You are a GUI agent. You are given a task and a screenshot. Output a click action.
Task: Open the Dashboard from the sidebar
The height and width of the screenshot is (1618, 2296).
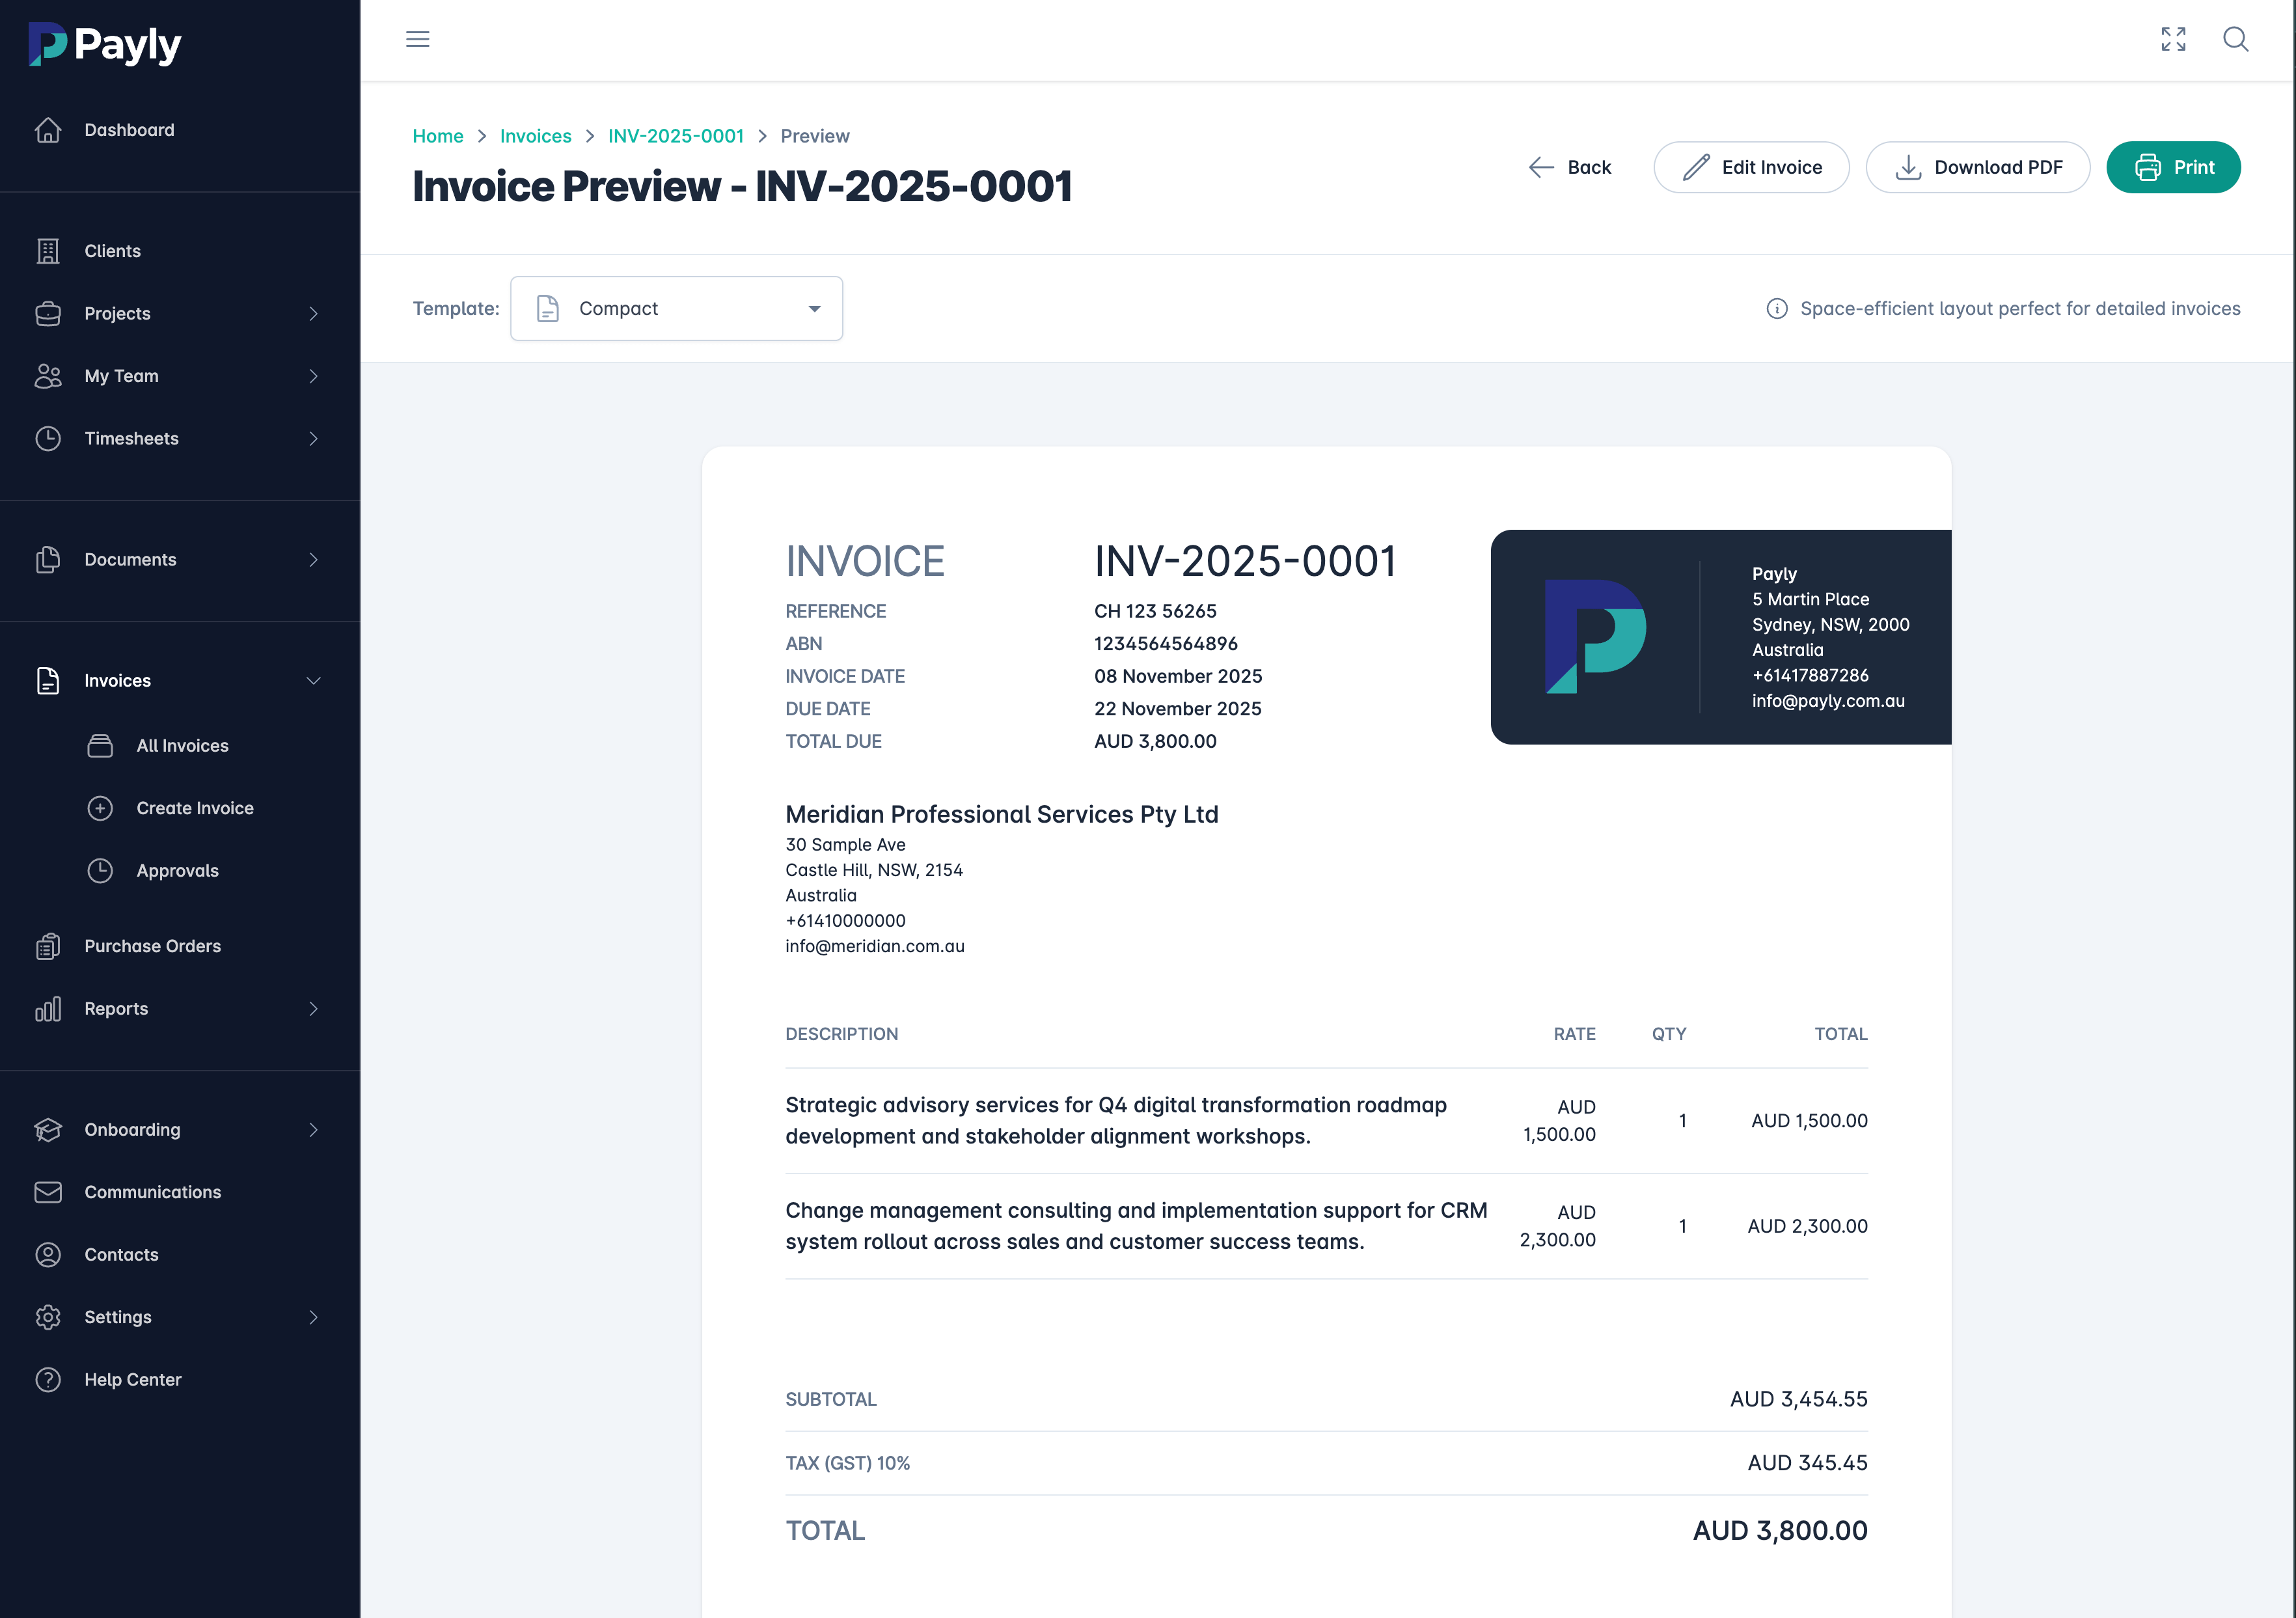pyautogui.click(x=129, y=129)
